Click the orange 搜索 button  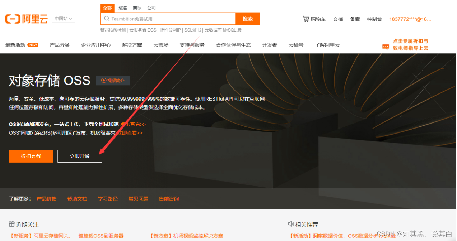(248, 19)
